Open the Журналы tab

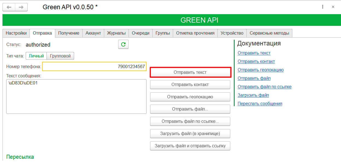click(x=116, y=33)
